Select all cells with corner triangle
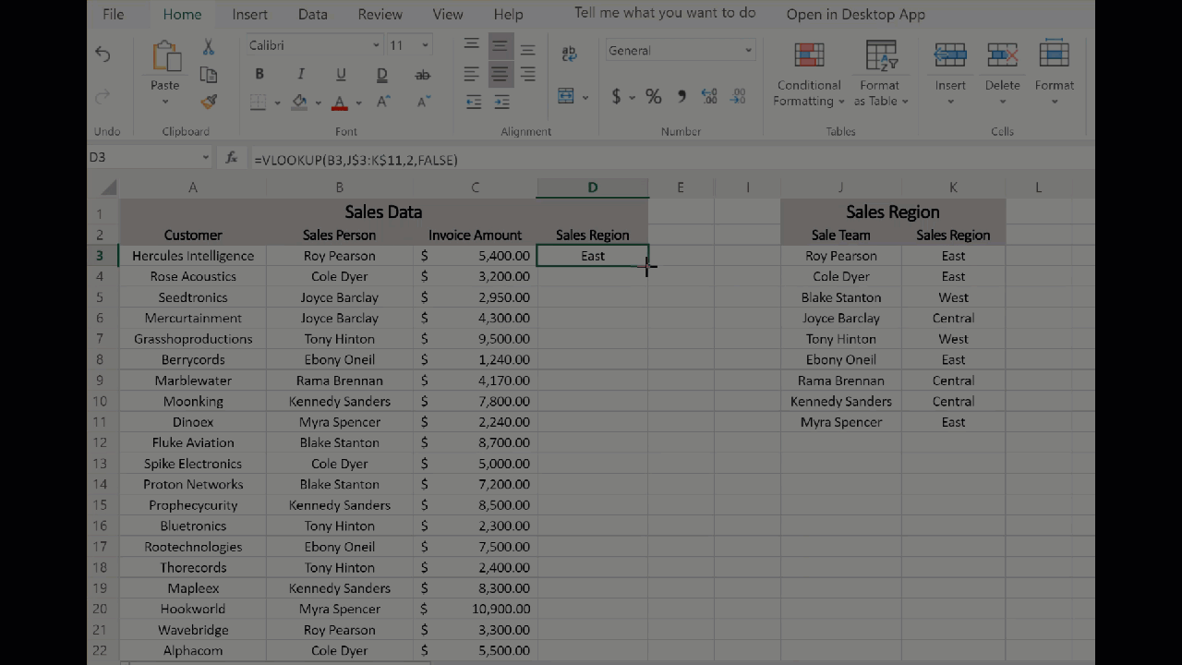Screen dimensions: 1182x665 [109, 187]
